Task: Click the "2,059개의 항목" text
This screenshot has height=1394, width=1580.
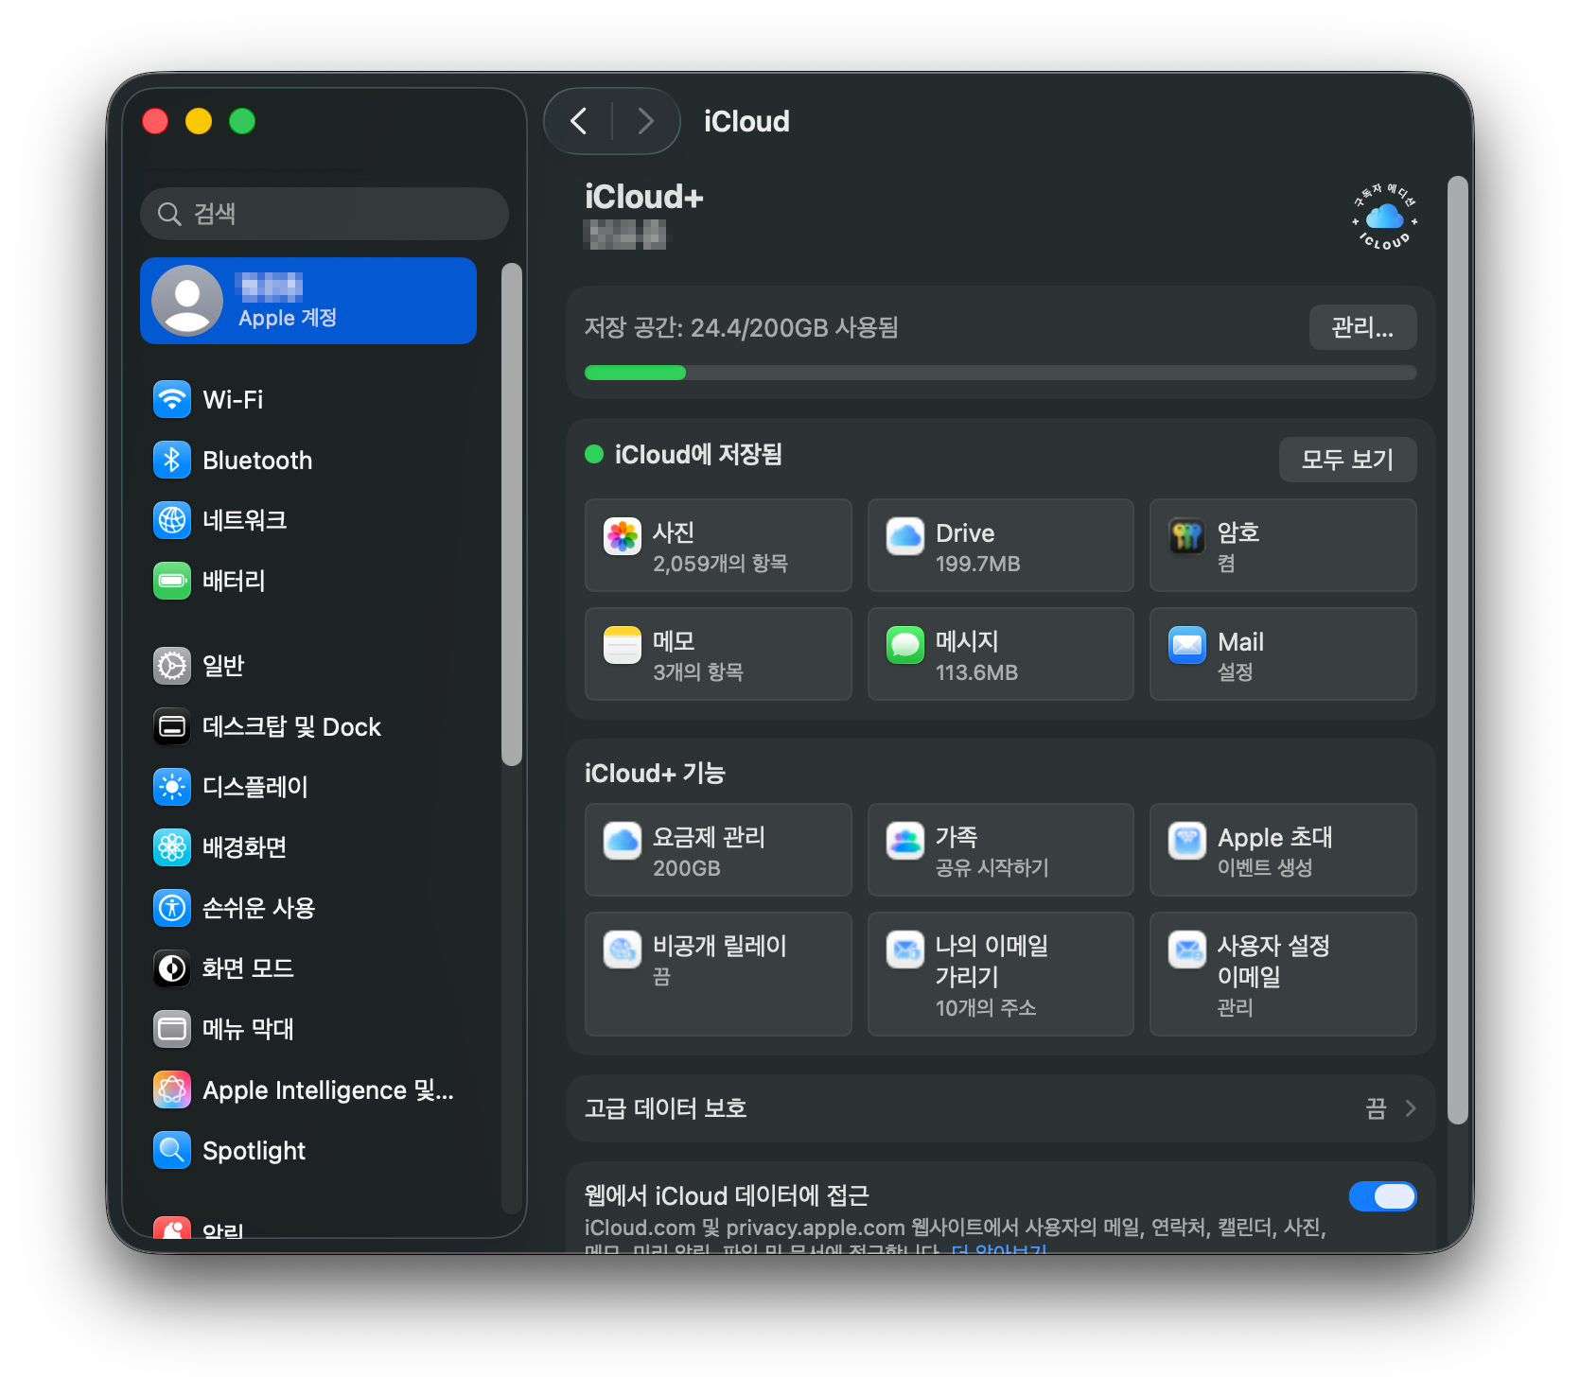Action: [x=720, y=564]
